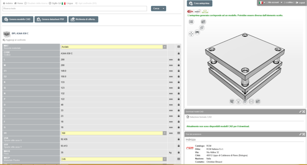
Task: Click the four-arrow pan icon in preview
Action: (x=191, y=34)
